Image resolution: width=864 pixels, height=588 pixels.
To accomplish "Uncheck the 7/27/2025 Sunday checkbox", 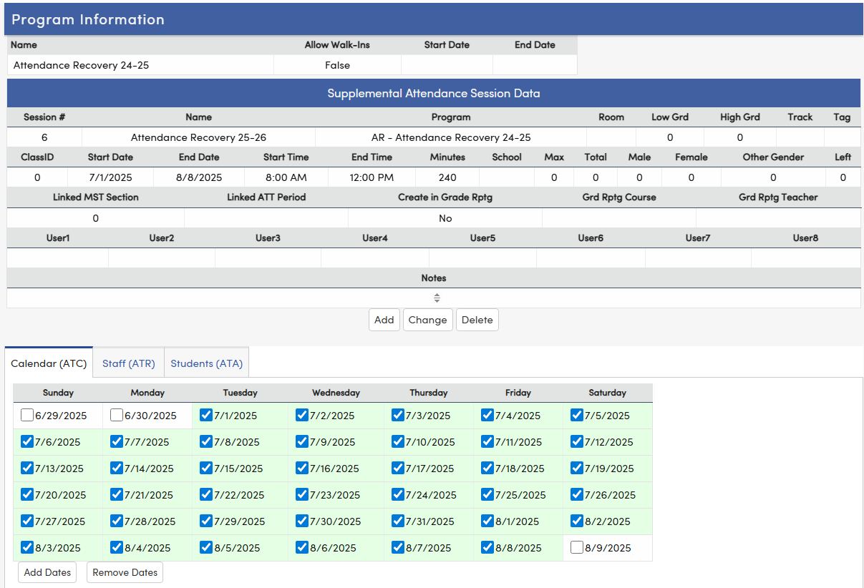I will point(27,521).
